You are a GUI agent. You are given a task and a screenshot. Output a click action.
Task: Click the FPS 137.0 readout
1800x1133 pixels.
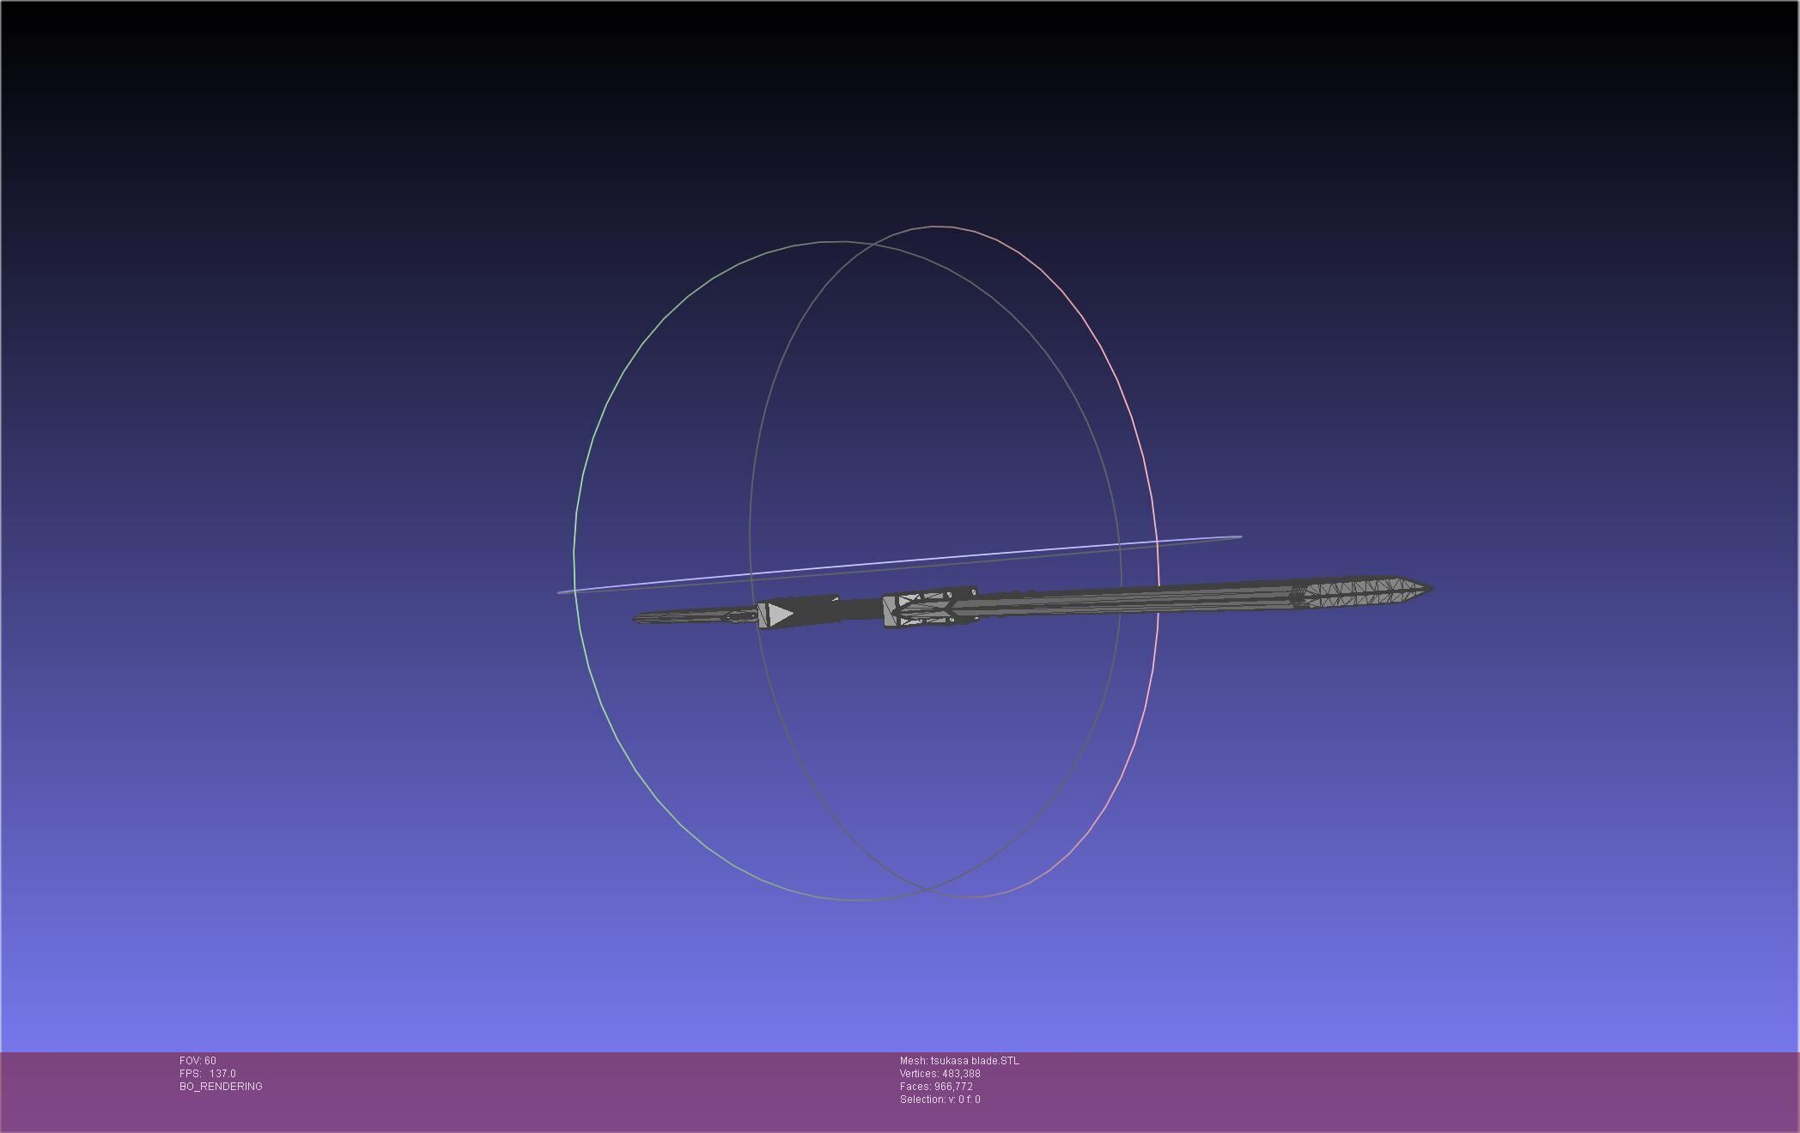point(208,1074)
